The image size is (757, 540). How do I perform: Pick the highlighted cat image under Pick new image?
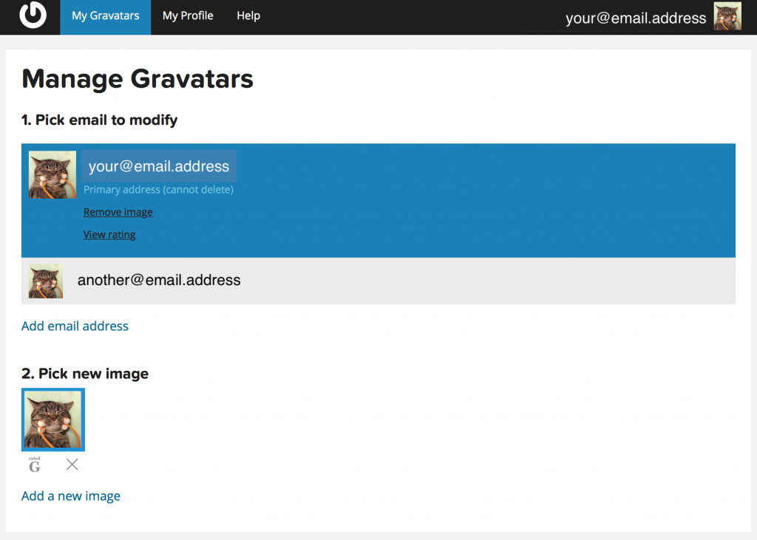pyautogui.click(x=53, y=420)
